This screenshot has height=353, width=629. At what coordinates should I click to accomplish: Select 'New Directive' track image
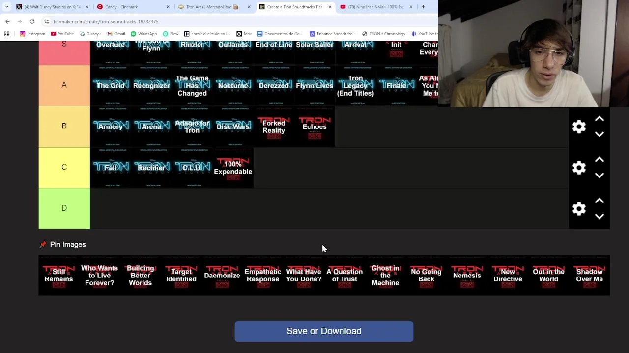point(508,276)
